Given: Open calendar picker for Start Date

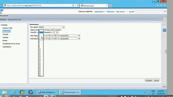Looking at the screenshot, I should pyautogui.click(x=79, y=36).
